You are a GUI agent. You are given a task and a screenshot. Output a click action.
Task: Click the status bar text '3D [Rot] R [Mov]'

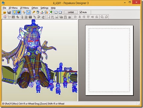coord(10,104)
